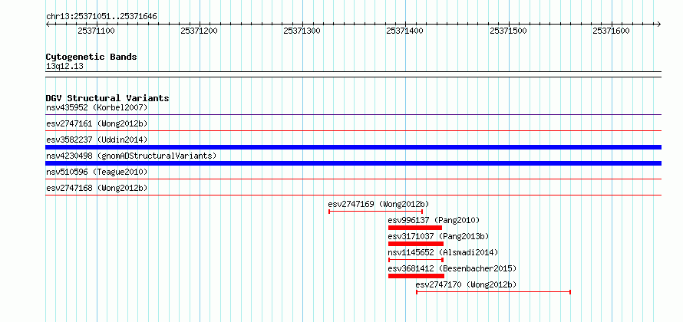Click the 25371100 ruler position label

[x=96, y=31]
